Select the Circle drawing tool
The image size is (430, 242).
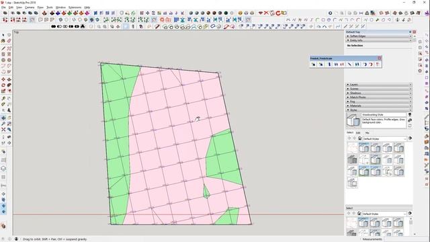tap(3, 60)
